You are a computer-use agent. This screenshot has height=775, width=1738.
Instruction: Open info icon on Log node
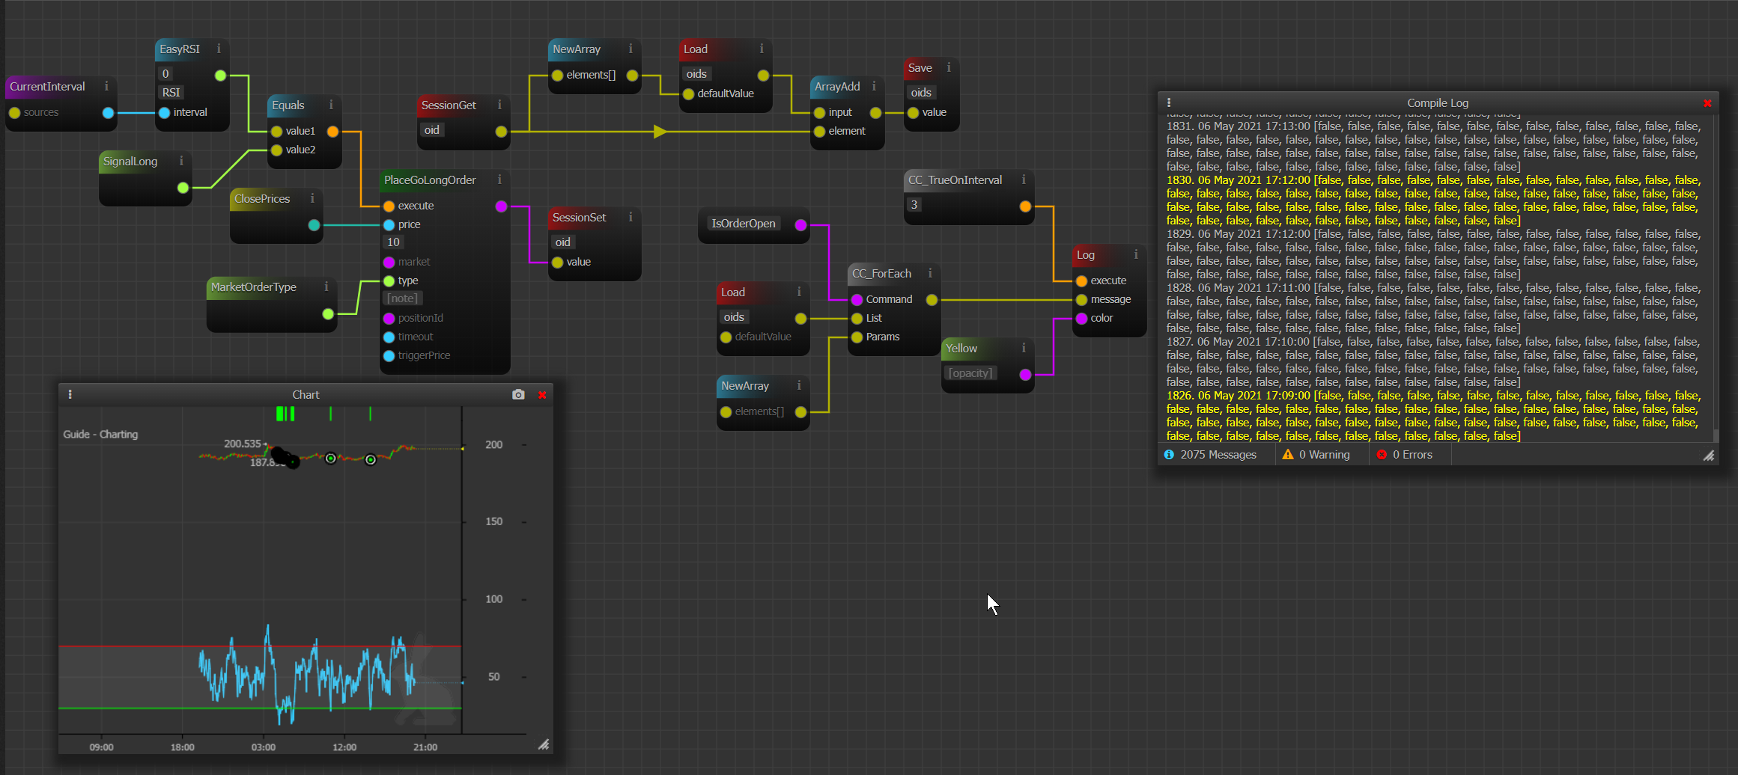click(1136, 254)
